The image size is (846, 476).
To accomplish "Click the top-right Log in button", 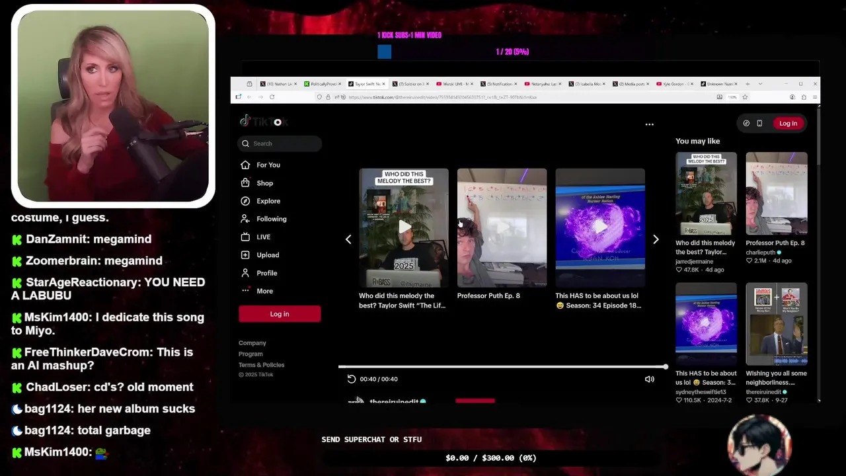I will (788, 123).
